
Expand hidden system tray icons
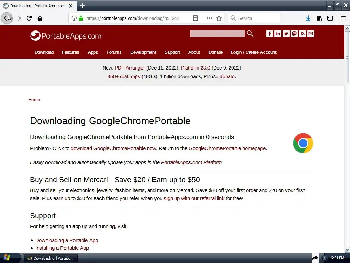pyautogui.click(x=325, y=258)
